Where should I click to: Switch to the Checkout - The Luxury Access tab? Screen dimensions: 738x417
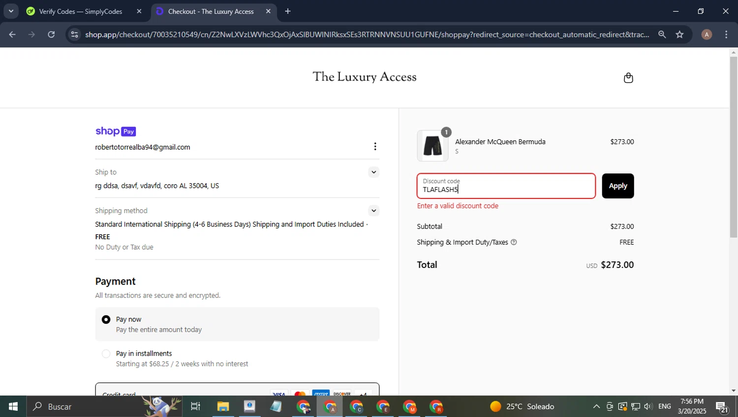click(x=211, y=11)
